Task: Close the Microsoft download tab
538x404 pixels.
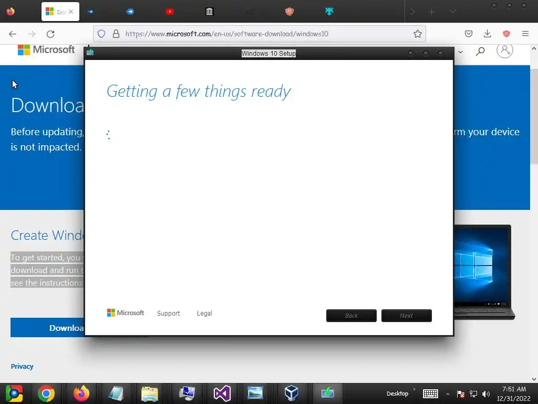Action: pos(71,12)
